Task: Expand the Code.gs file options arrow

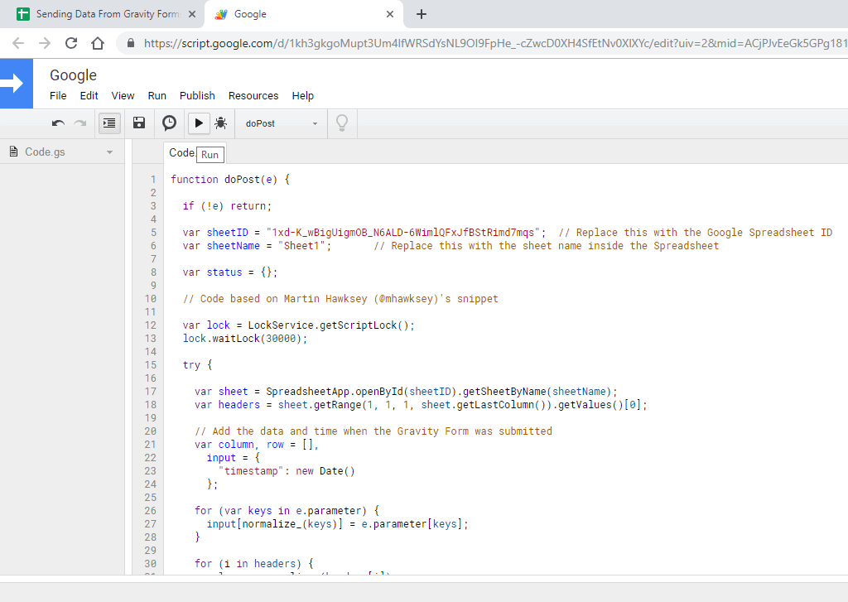Action: coord(110,152)
